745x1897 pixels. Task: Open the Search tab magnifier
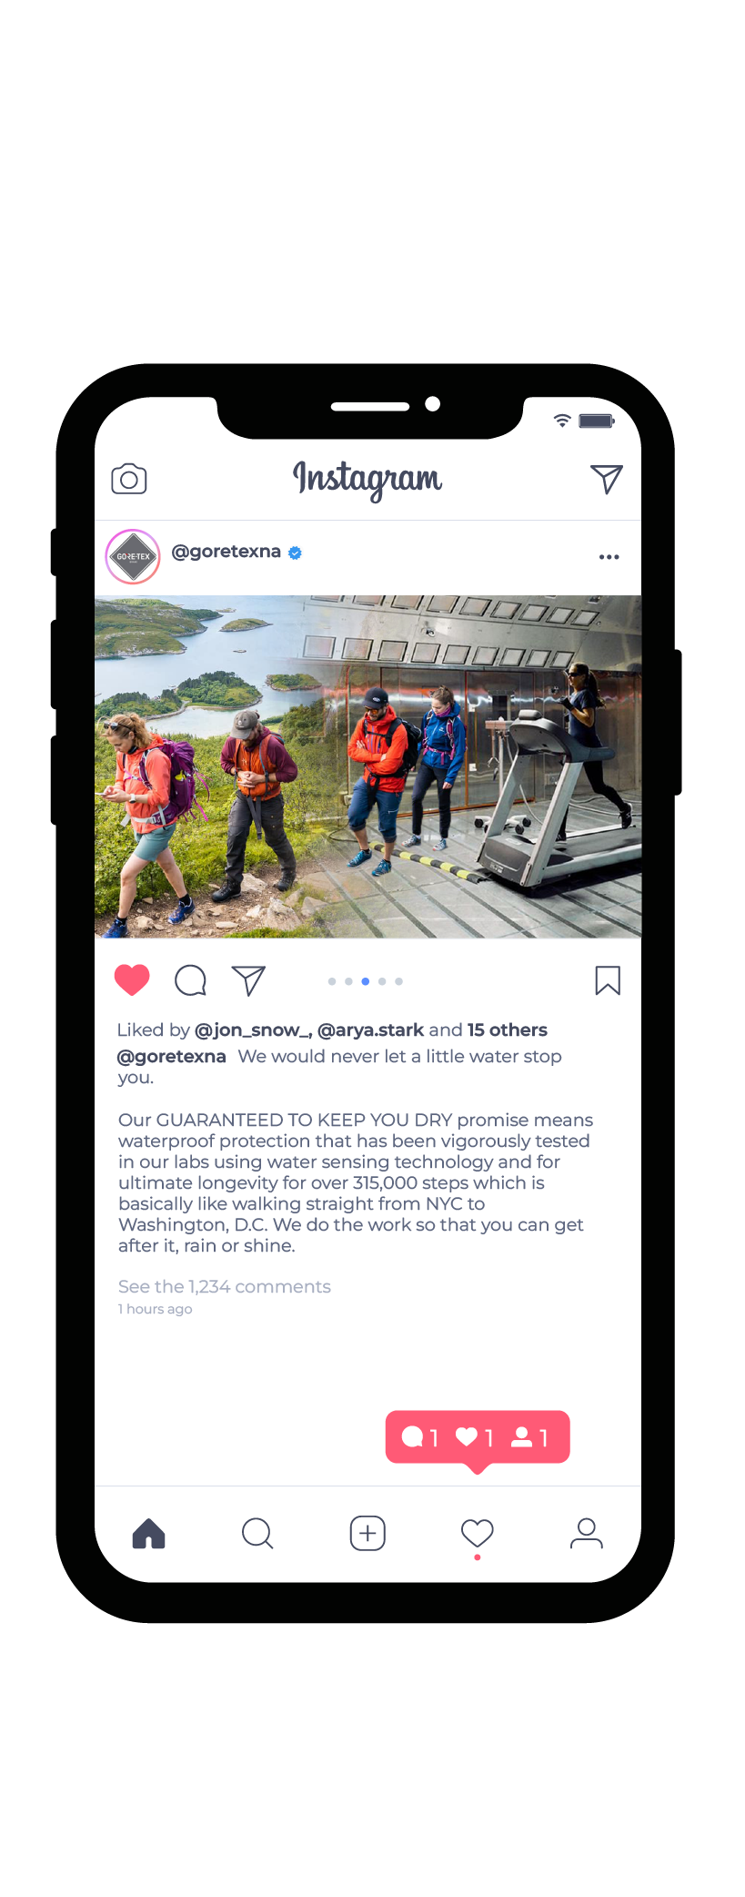pyautogui.click(x=257, y=1533)
